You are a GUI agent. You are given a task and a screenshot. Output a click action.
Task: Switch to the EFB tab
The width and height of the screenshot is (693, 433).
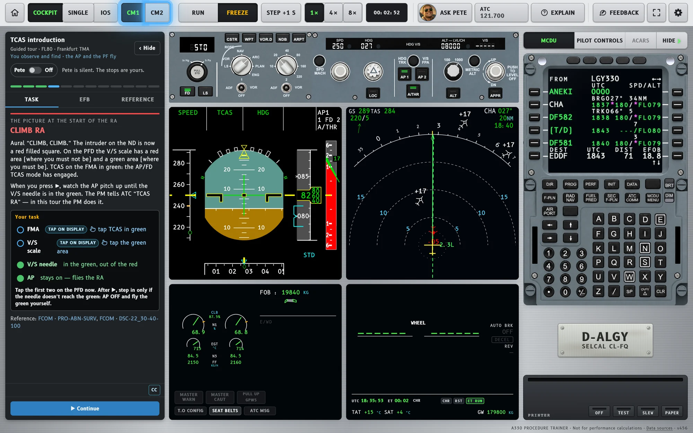[x=85, y=99]
